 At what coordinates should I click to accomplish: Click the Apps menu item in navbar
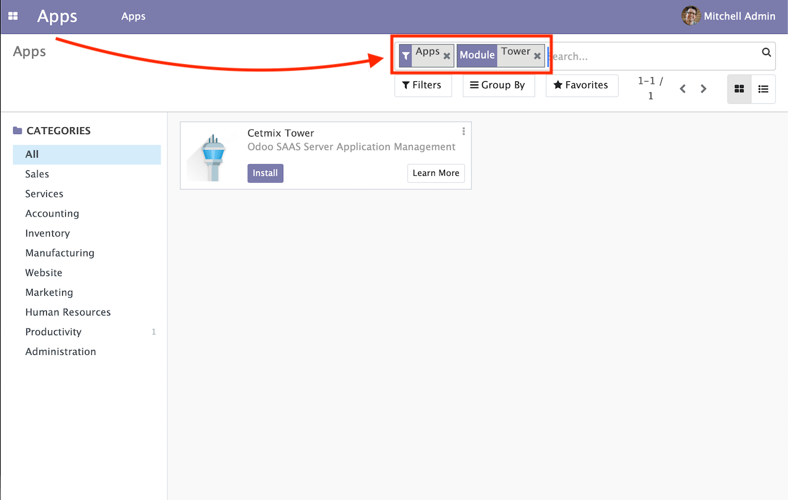pos(134,17)
